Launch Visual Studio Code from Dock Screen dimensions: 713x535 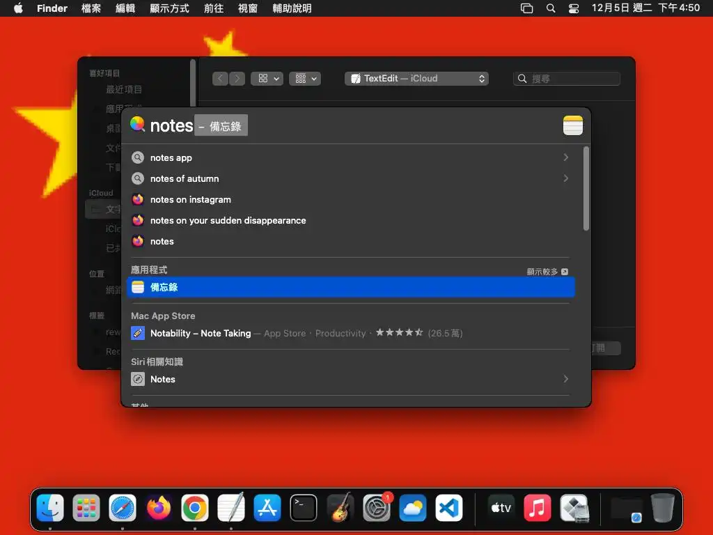pos(449,508)
